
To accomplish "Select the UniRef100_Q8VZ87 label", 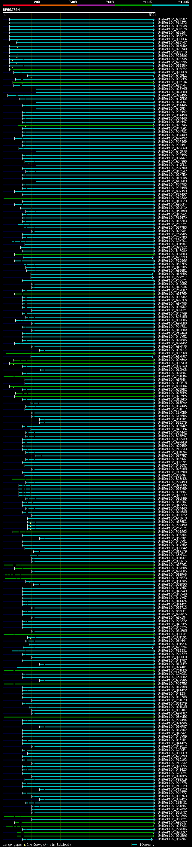I will pyautogui.click(x=172, y=839).
